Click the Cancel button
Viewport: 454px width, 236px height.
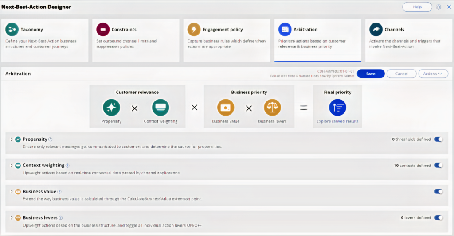401,74
